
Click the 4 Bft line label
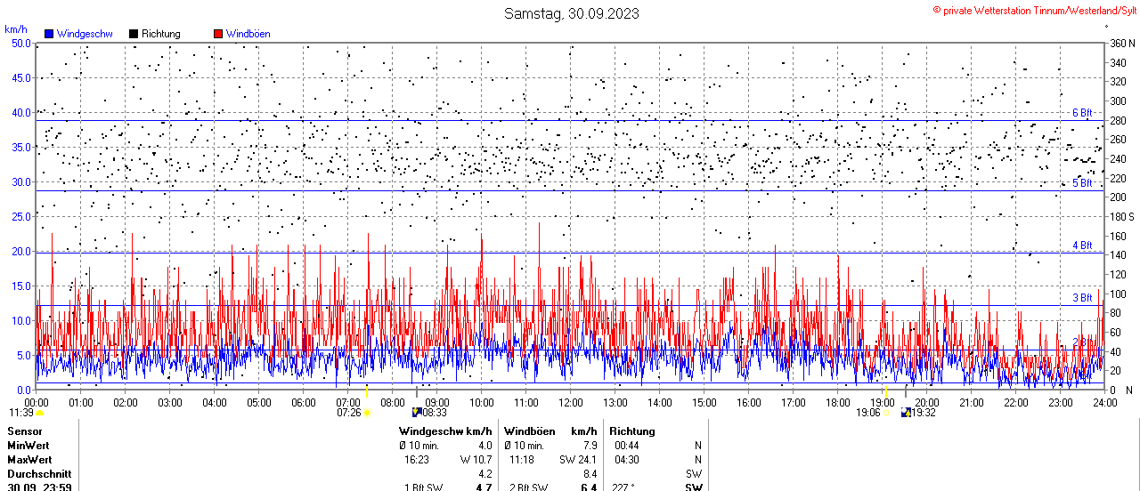tap(1082, 245)
